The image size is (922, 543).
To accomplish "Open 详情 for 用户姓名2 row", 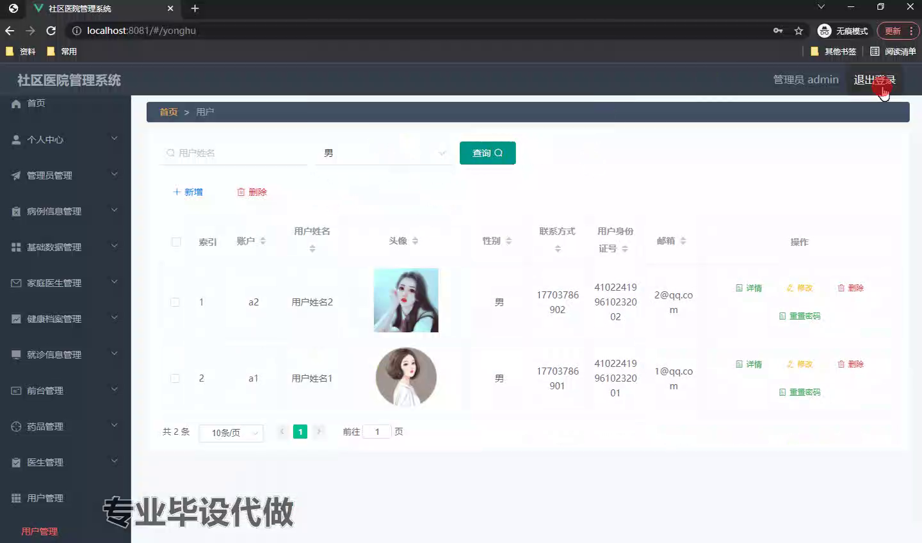I will [748, 288].
